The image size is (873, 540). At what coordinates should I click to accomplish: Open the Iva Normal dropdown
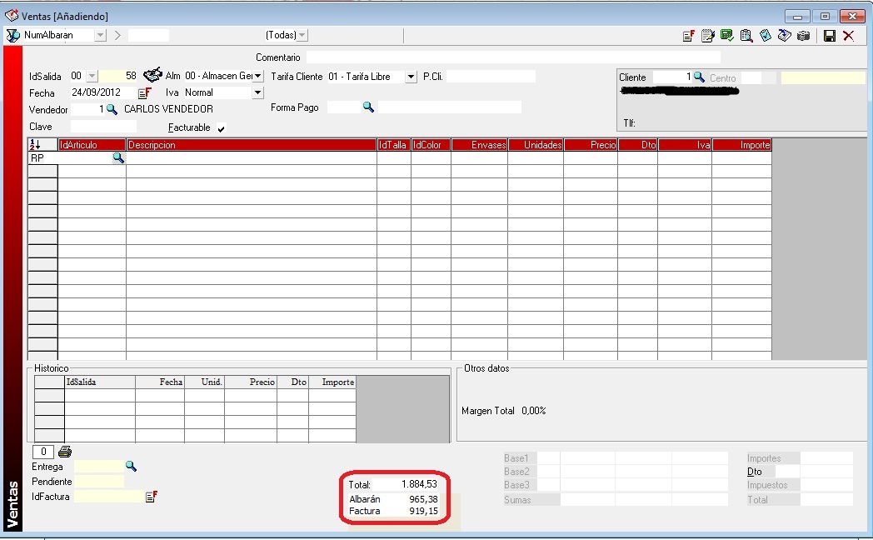click(x=257, y=92)
